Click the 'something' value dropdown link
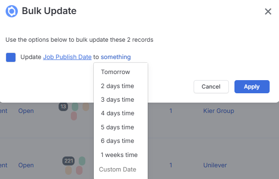 [116, 57]
